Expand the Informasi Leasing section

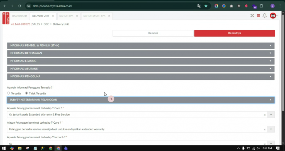point(141,61)
